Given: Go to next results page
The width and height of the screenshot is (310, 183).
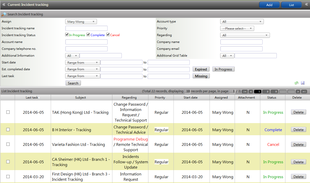Looking at the screenshot, I should [x=298, y=91].
